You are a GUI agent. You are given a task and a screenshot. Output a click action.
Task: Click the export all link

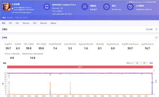149,29
